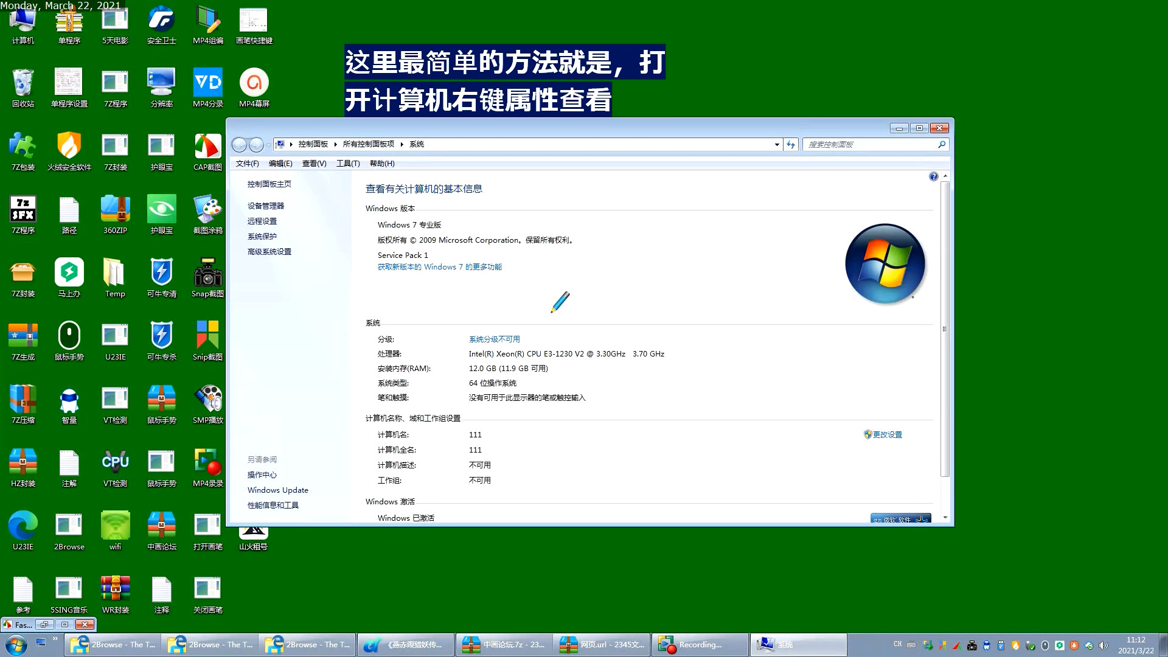Viewport: 1168px width, 657px height.
Task: Click the 搜索控制面板 search field
Action: click(875, 144)
